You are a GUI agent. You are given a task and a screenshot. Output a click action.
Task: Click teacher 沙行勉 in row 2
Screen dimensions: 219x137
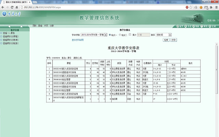(x=145, y=72)
